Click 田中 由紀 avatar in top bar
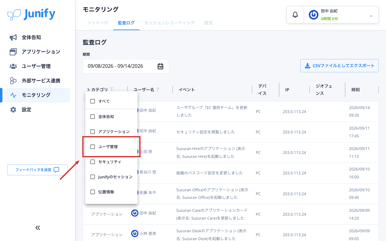Image resolution: width=386 pixels, height=241 pixels. point(314,15)
